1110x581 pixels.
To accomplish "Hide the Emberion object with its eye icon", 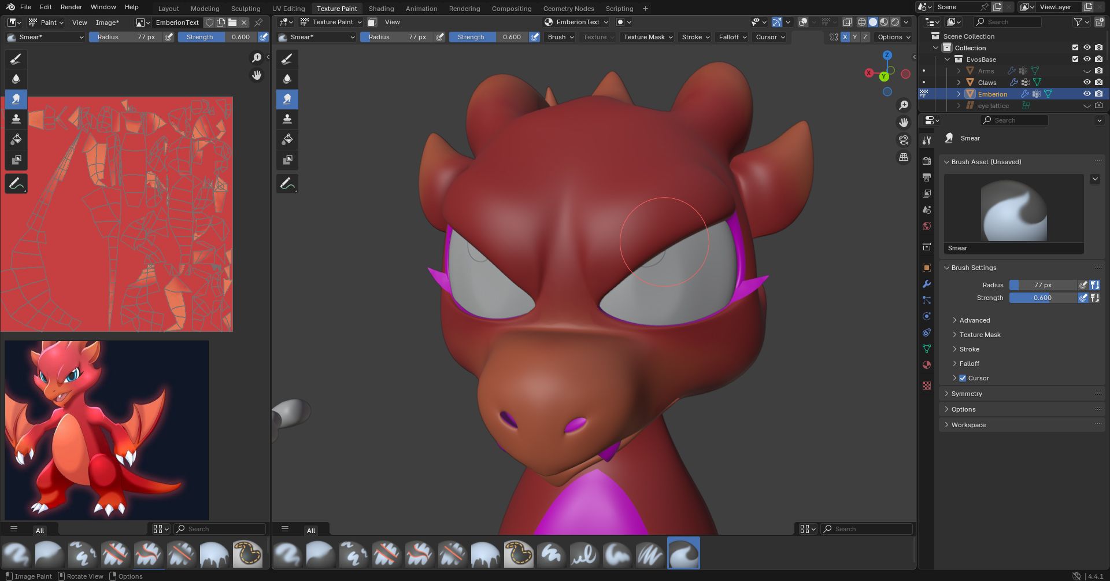I will pos(1087,94).
